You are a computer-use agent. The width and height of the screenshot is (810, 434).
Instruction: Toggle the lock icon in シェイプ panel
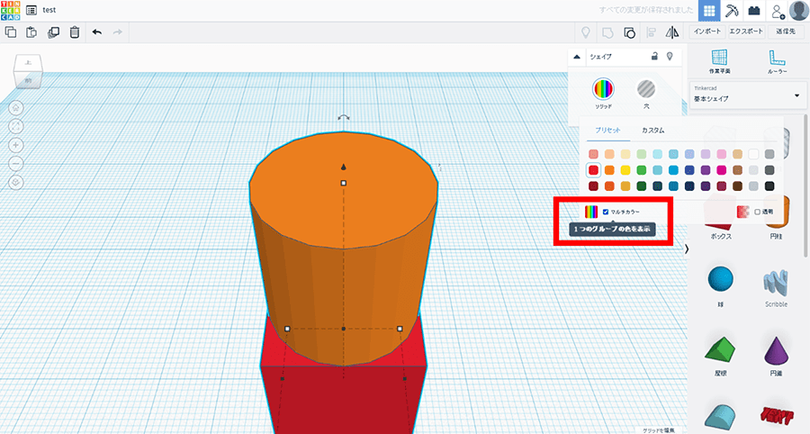click(x=655, y=56)
